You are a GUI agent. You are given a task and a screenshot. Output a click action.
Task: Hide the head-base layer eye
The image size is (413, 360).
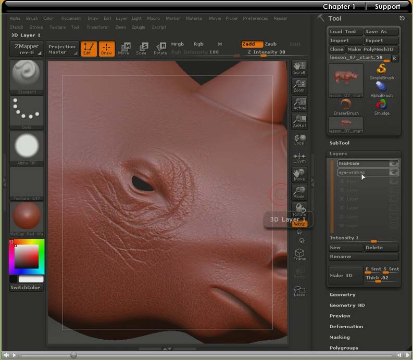click(x=394, y=163)
